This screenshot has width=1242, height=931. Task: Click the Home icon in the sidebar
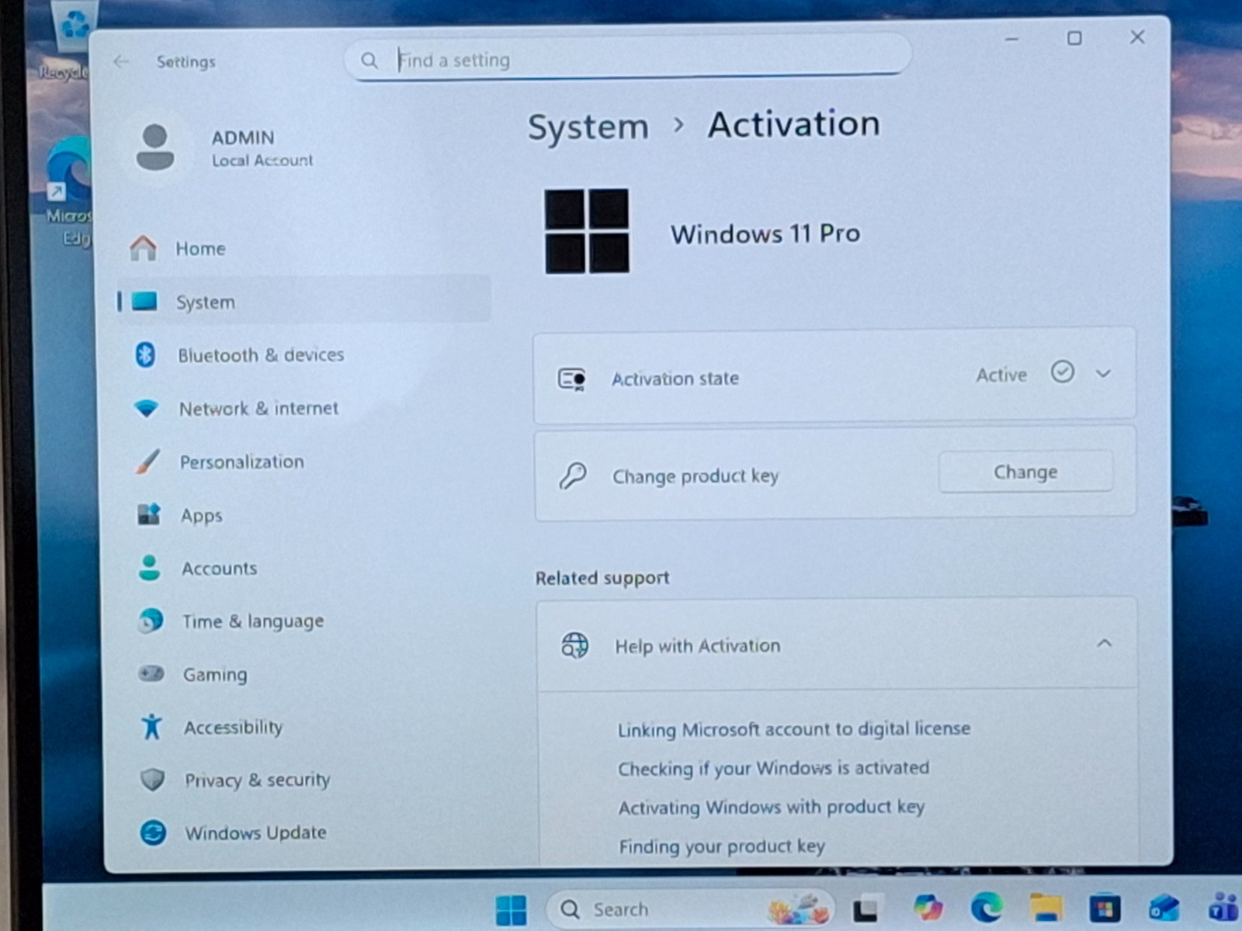pos(143,248)
